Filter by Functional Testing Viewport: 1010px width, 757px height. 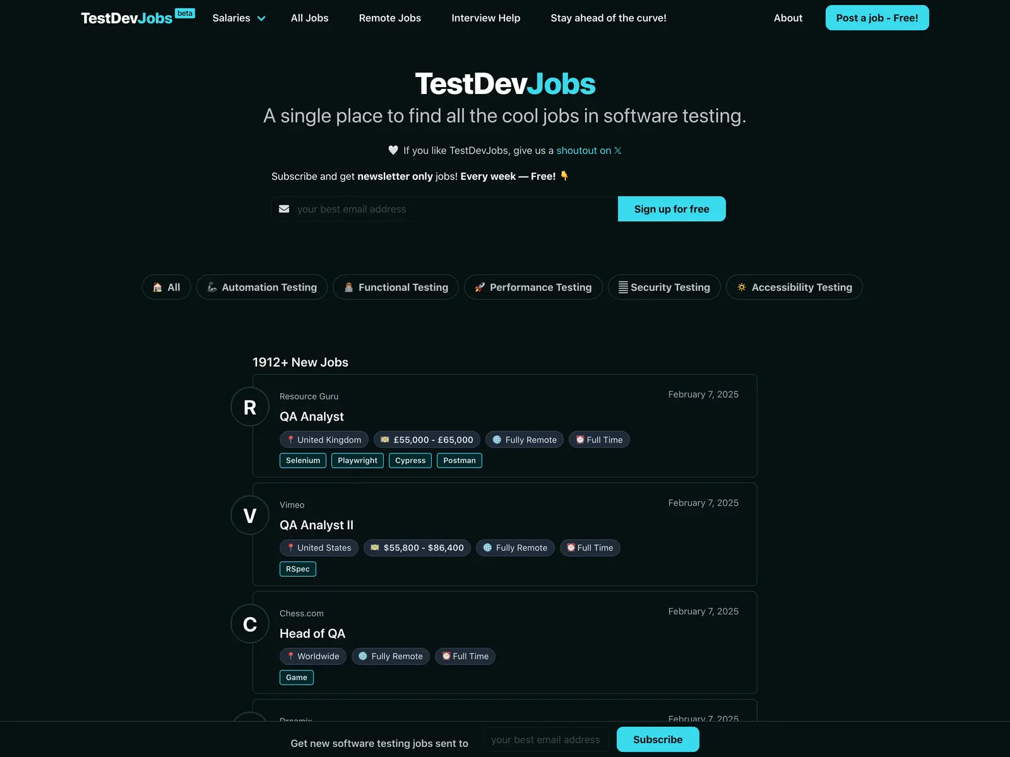396,287
